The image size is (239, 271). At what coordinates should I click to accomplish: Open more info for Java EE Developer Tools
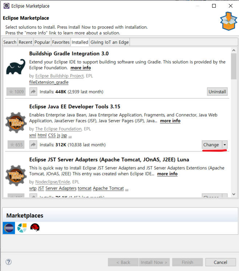[x=170, y=121]
